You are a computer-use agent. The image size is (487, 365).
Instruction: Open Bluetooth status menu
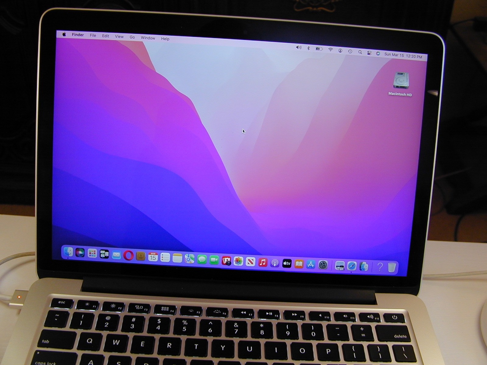pyautogui.click(x=308, y=48)
